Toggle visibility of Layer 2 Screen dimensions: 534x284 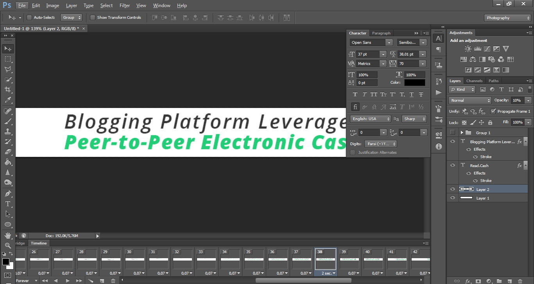coord(453,189)
